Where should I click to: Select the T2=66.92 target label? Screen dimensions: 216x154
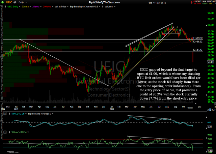point(197,42)
